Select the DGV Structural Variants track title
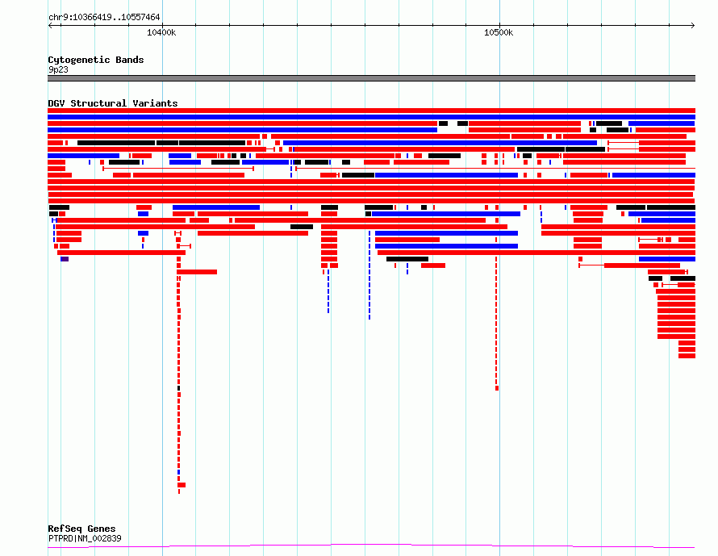The height and width of the screenshot is (556, 718). click(113, 103)
